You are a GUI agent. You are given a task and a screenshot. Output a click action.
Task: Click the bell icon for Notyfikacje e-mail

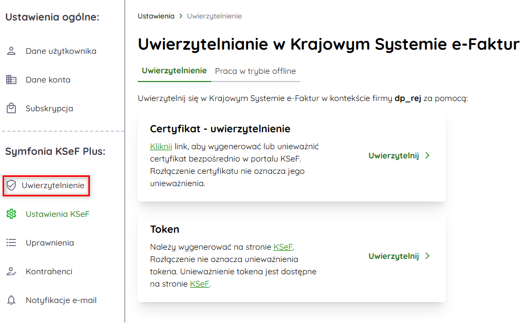coord(11,300)
